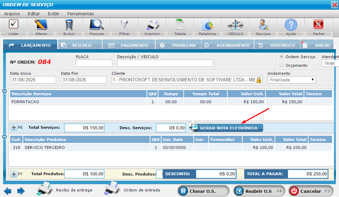The image size is (339, 197).
Task: Switch to the PAGAMENTO tab
Action: (129, 45)
